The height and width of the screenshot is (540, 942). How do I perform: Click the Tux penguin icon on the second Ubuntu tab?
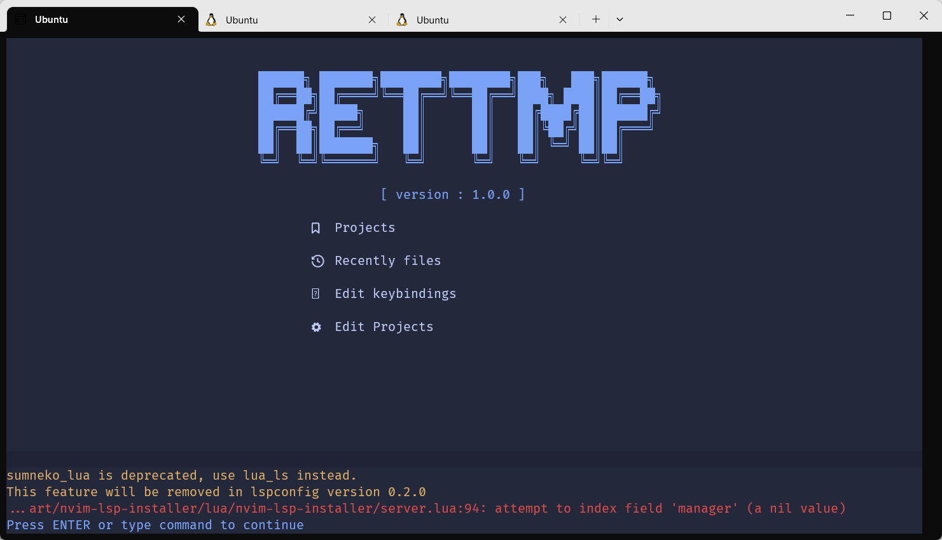[211, 19]
